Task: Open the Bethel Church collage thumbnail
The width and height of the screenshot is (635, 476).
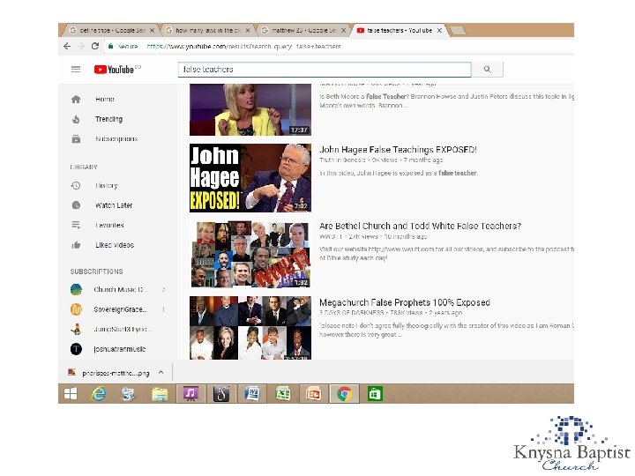Action: tap(250, 254)
